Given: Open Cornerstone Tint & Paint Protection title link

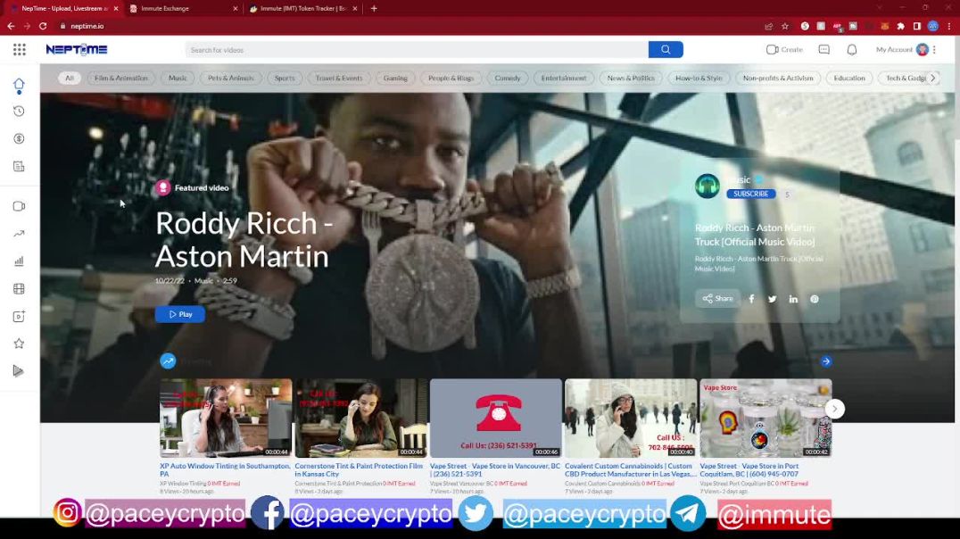Looking at the screenshot, I should 358,469.
